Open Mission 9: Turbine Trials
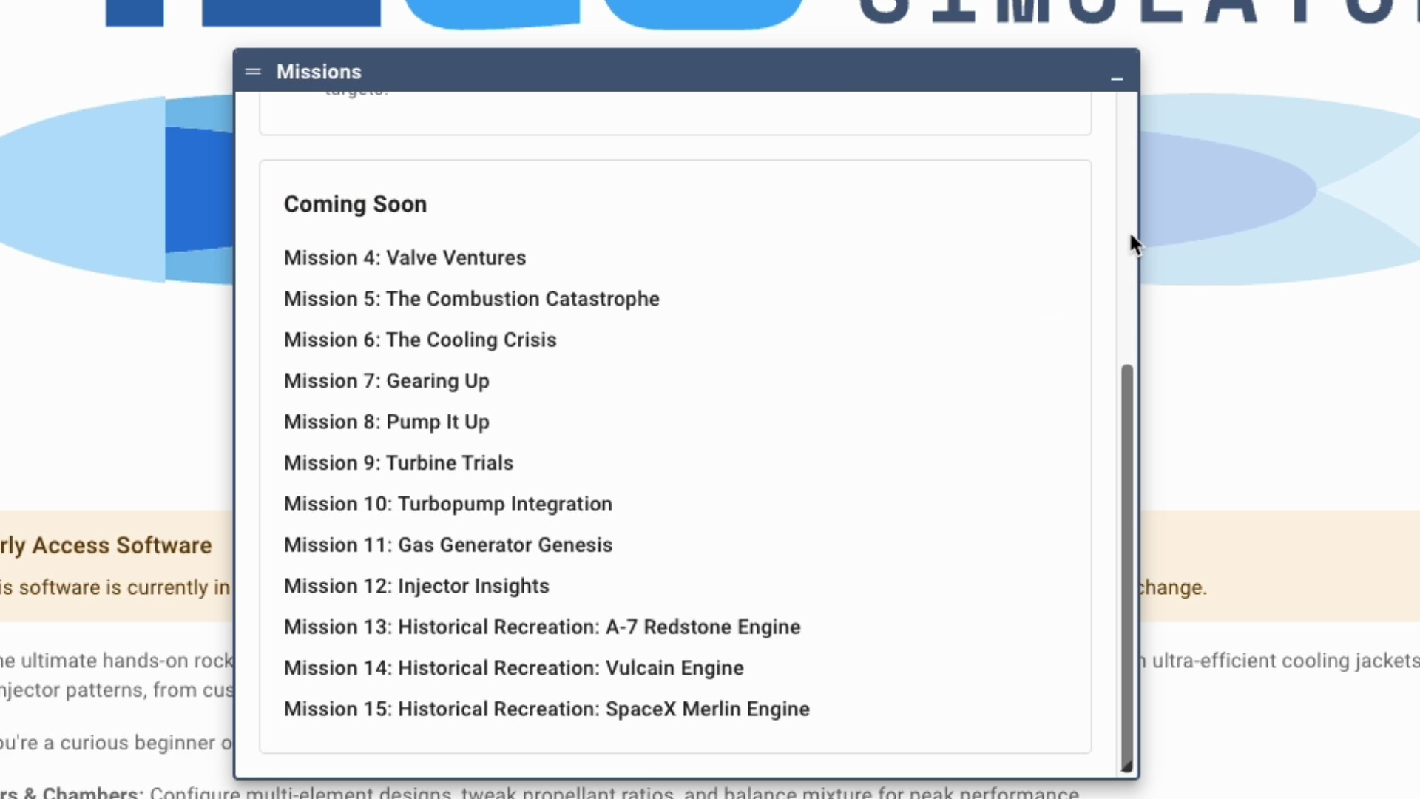This screenshot has width=1420, height=799. click(399, 462)
